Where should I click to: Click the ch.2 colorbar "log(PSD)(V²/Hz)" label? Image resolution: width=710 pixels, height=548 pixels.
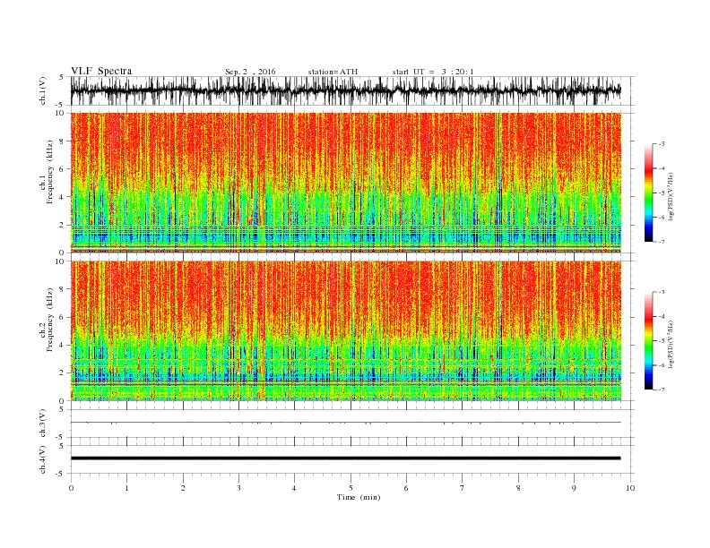(670, 345)
